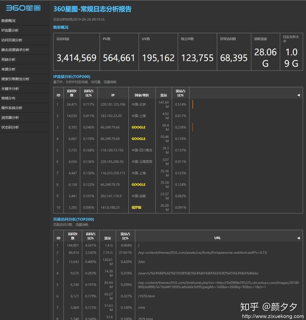Viewport: 306px width, 320px height.
Task: Click IP address 220.181.125.106
Action: pos(113,104)
